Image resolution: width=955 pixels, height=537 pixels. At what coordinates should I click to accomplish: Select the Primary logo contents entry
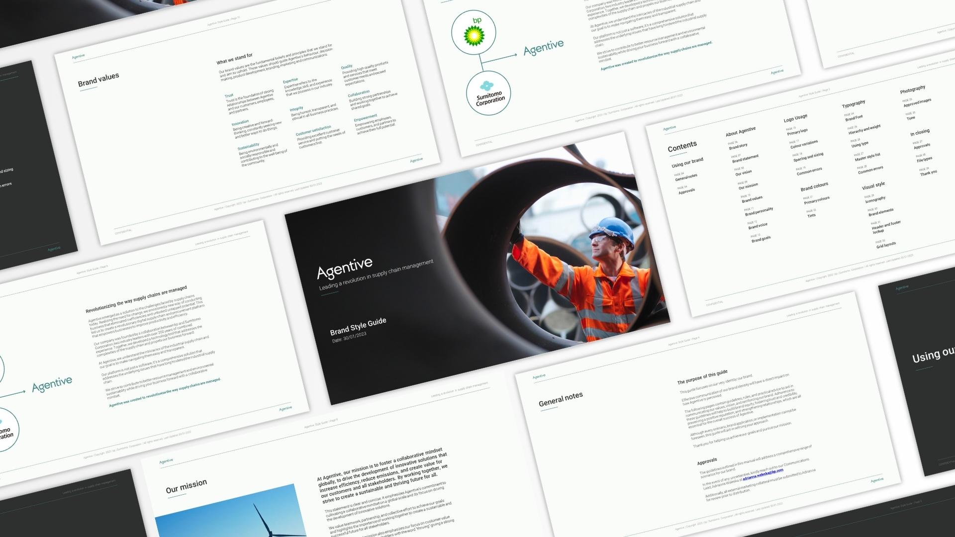point(797,132)
